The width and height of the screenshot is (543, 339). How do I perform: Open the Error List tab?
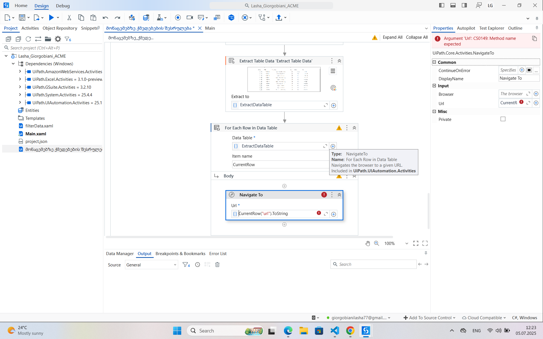[218, 254]
